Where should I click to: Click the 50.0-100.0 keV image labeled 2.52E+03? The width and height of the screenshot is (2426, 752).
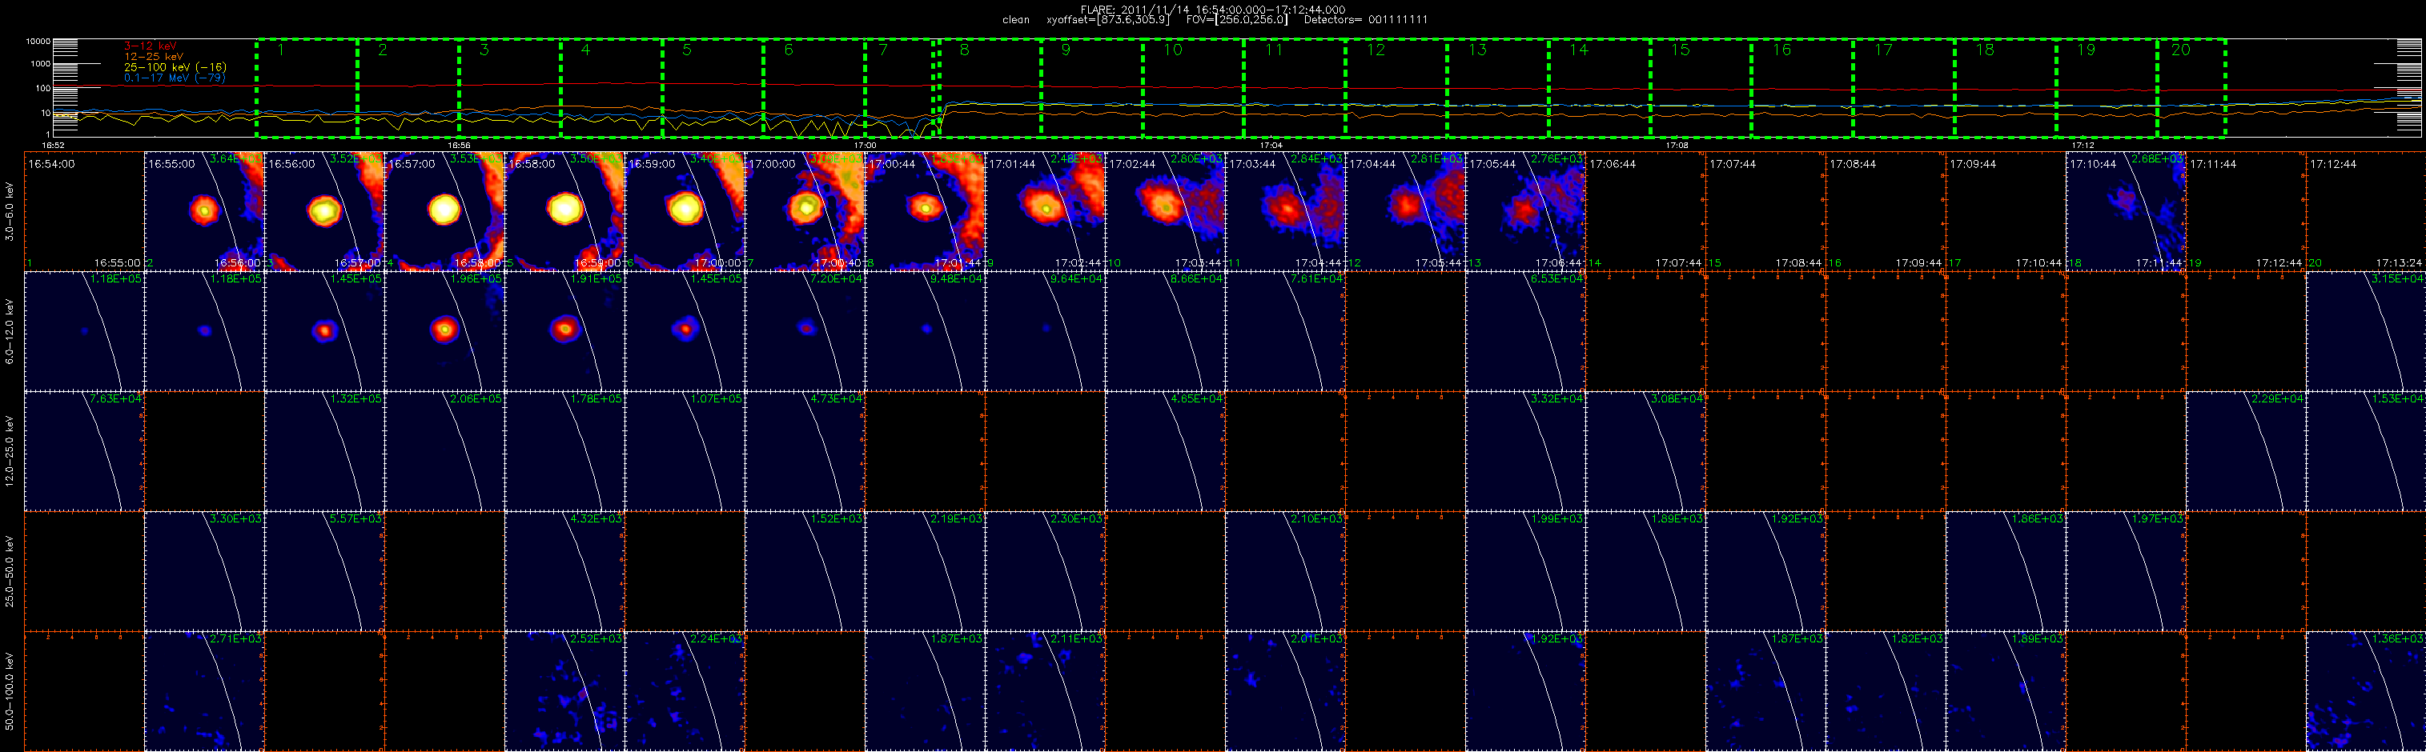coord(565,691)
